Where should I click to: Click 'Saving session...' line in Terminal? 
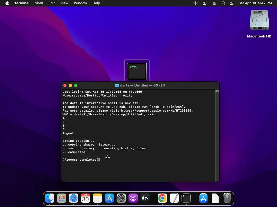tap(78, 141)
